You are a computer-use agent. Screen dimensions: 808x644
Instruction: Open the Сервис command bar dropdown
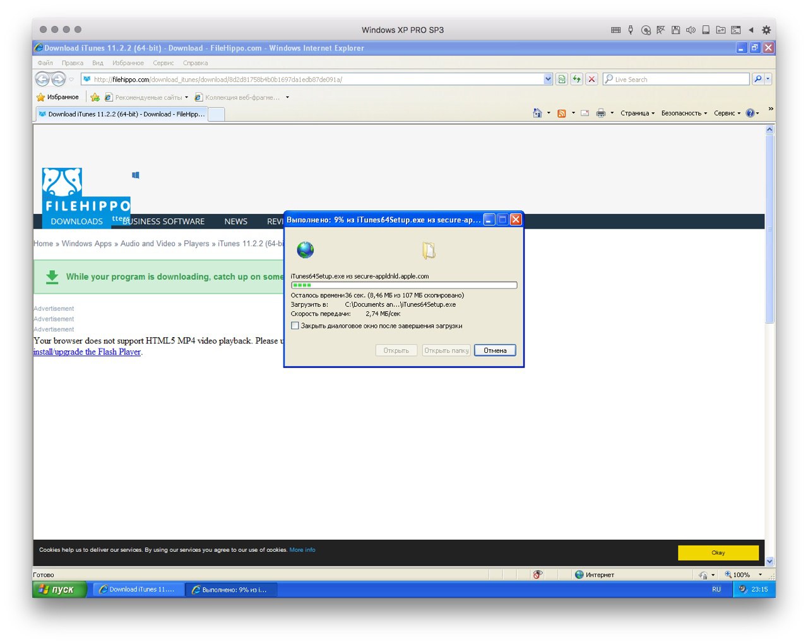(727, 113)
